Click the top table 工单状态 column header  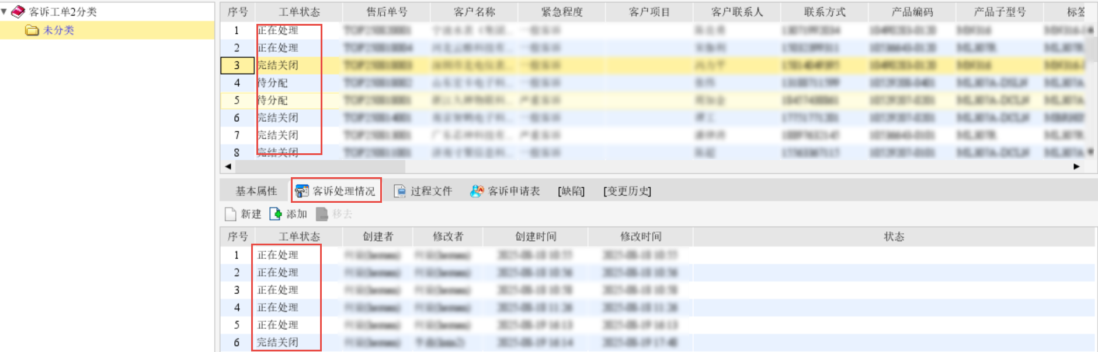tap(299, 12)
